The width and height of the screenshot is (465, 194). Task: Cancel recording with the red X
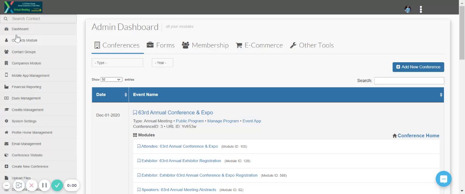[x=32, y=185]
